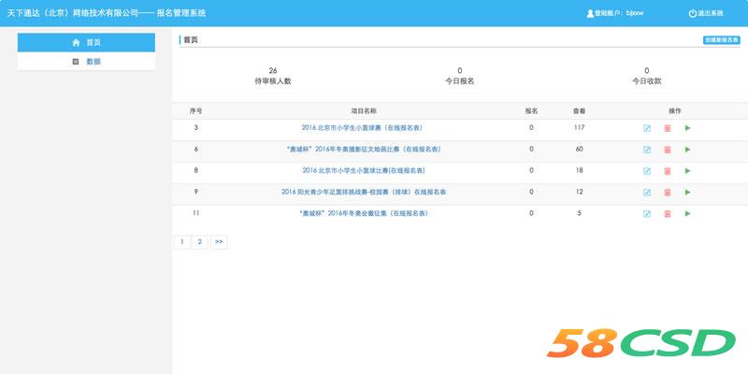Screen dimensions: 748x374
Task: Click the edit icon for row 11
Action: pos(647,214)
